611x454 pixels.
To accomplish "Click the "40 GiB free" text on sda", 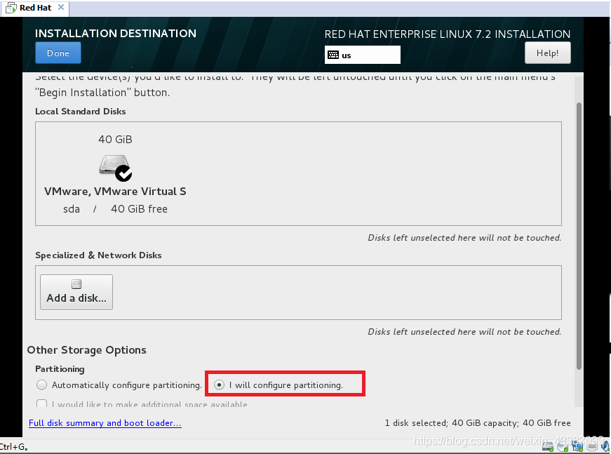I will coord(139,209).
